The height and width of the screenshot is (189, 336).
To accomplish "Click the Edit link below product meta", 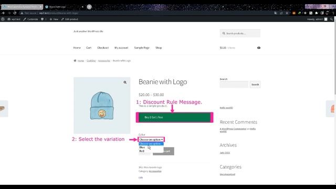I will click(141, 177).
